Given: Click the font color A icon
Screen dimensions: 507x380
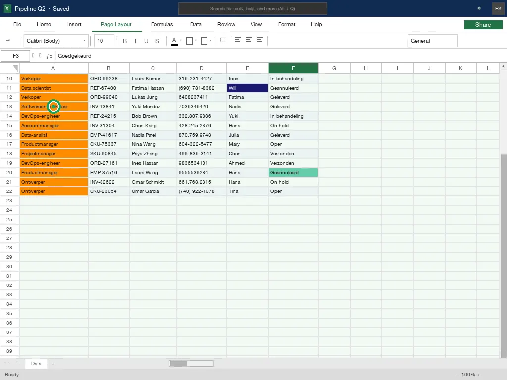Looking at the screenshot, I should point(174,41).
